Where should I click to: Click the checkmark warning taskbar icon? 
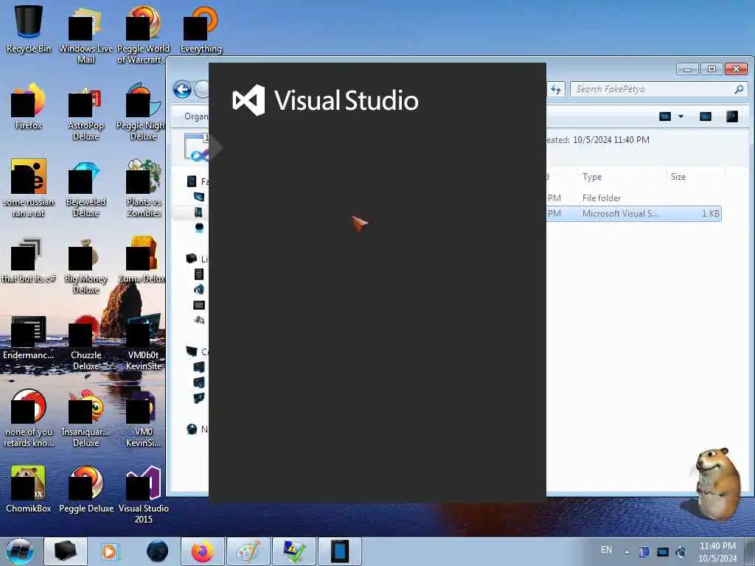point(294,551)
